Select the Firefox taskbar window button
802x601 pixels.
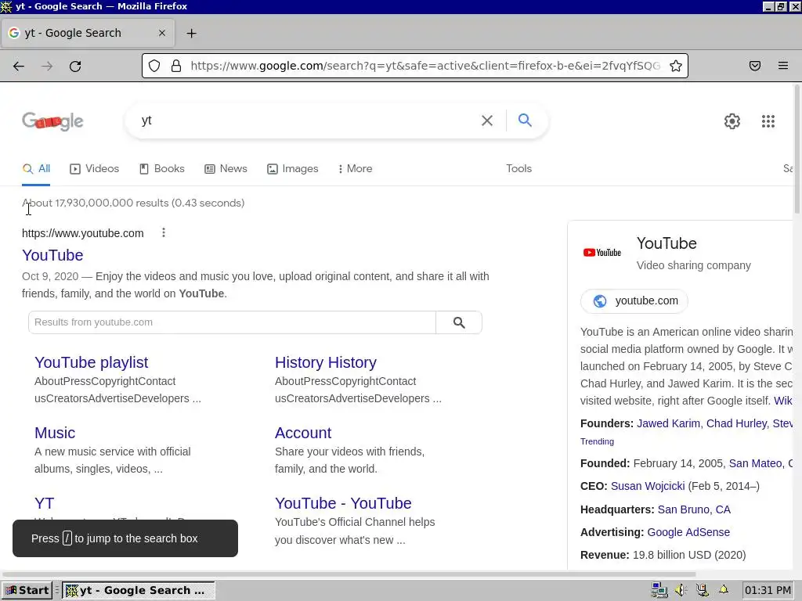tap(138, 590)
